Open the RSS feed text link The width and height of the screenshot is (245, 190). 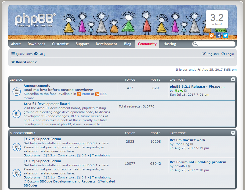103,94
